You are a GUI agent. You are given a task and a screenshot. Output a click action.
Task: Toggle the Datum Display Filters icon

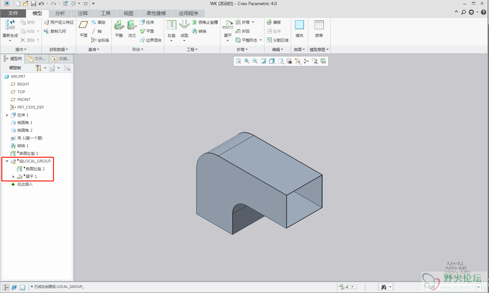pyautogui.click(x=298, y=61)
